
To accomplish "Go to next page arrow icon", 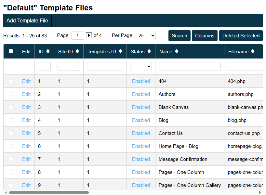I will pos(89,35).
